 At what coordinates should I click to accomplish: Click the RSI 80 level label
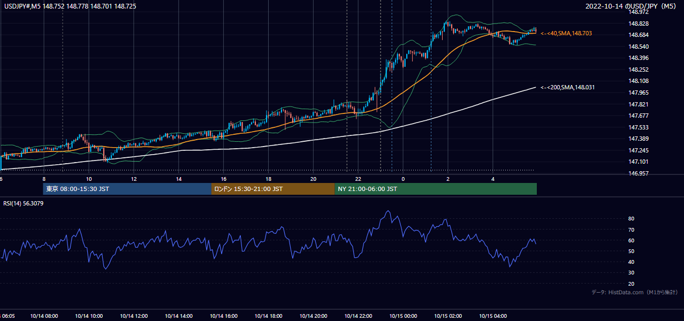[x=631, y=219]
